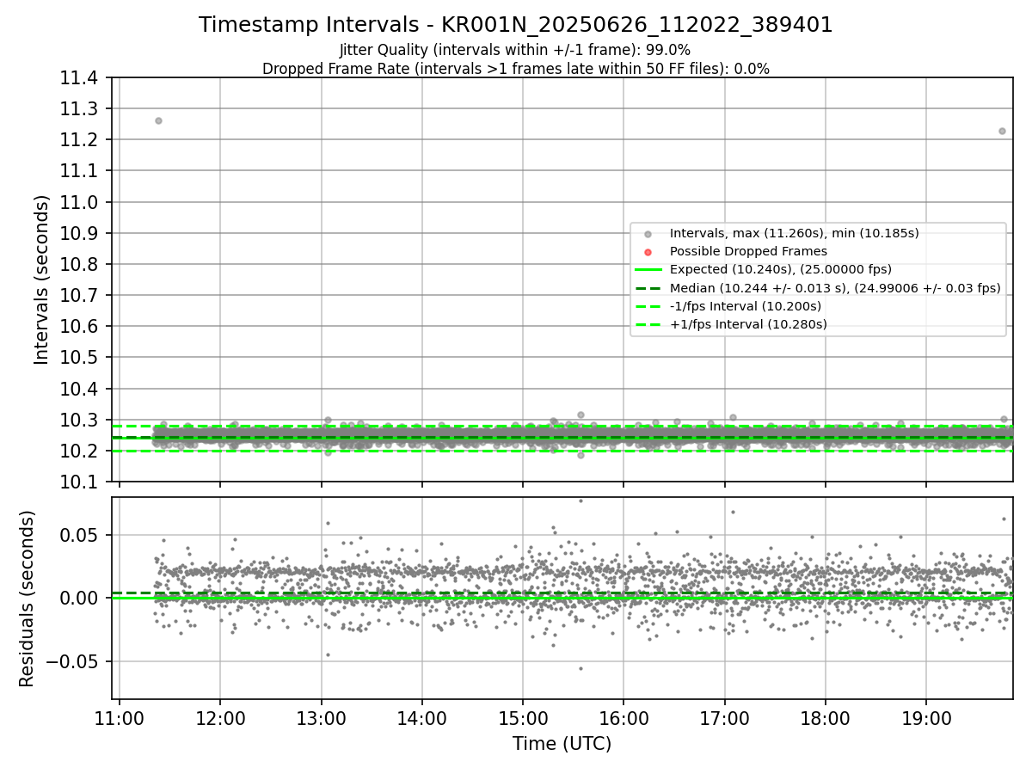This screenshot has height=774, width=1032.
Task: Click the legend entry 'Possible Dropped Frames'
Action: coord(748,251)
